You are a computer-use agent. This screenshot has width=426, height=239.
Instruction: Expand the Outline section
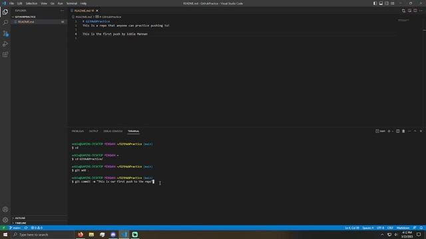(x=39, y=218)
